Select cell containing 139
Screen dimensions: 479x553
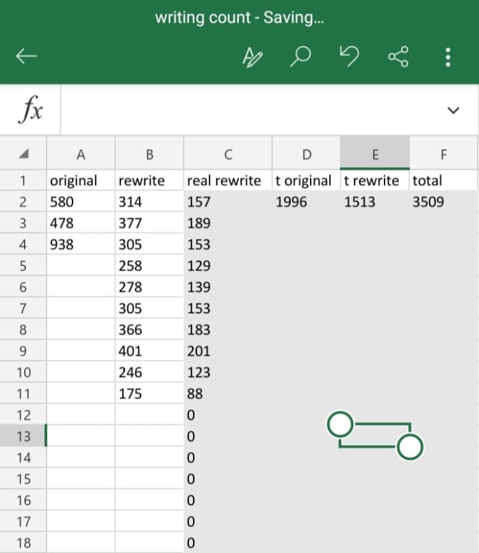click(228, 287)
